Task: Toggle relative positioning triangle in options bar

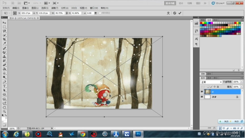Action: [x=34, y=13]
